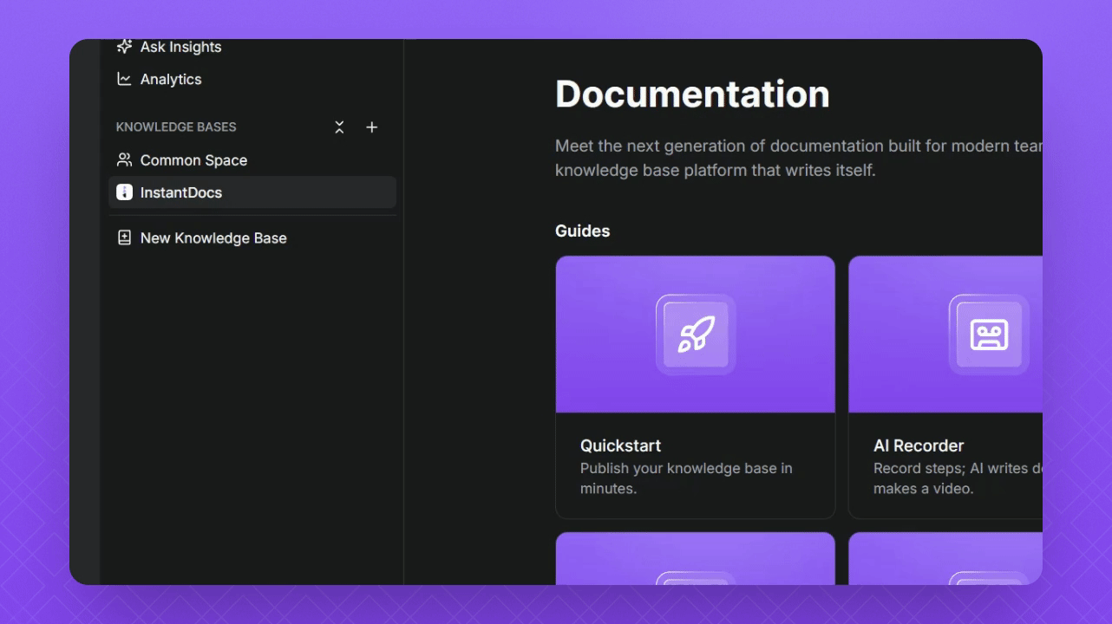1112x624 pixels.
Task: Open the Analytics page
Action: click(x=252, y=79)
